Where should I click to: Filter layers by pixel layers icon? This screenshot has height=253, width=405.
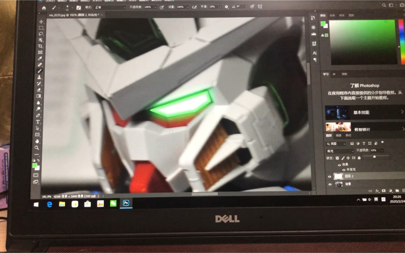[x=352, y=143]
